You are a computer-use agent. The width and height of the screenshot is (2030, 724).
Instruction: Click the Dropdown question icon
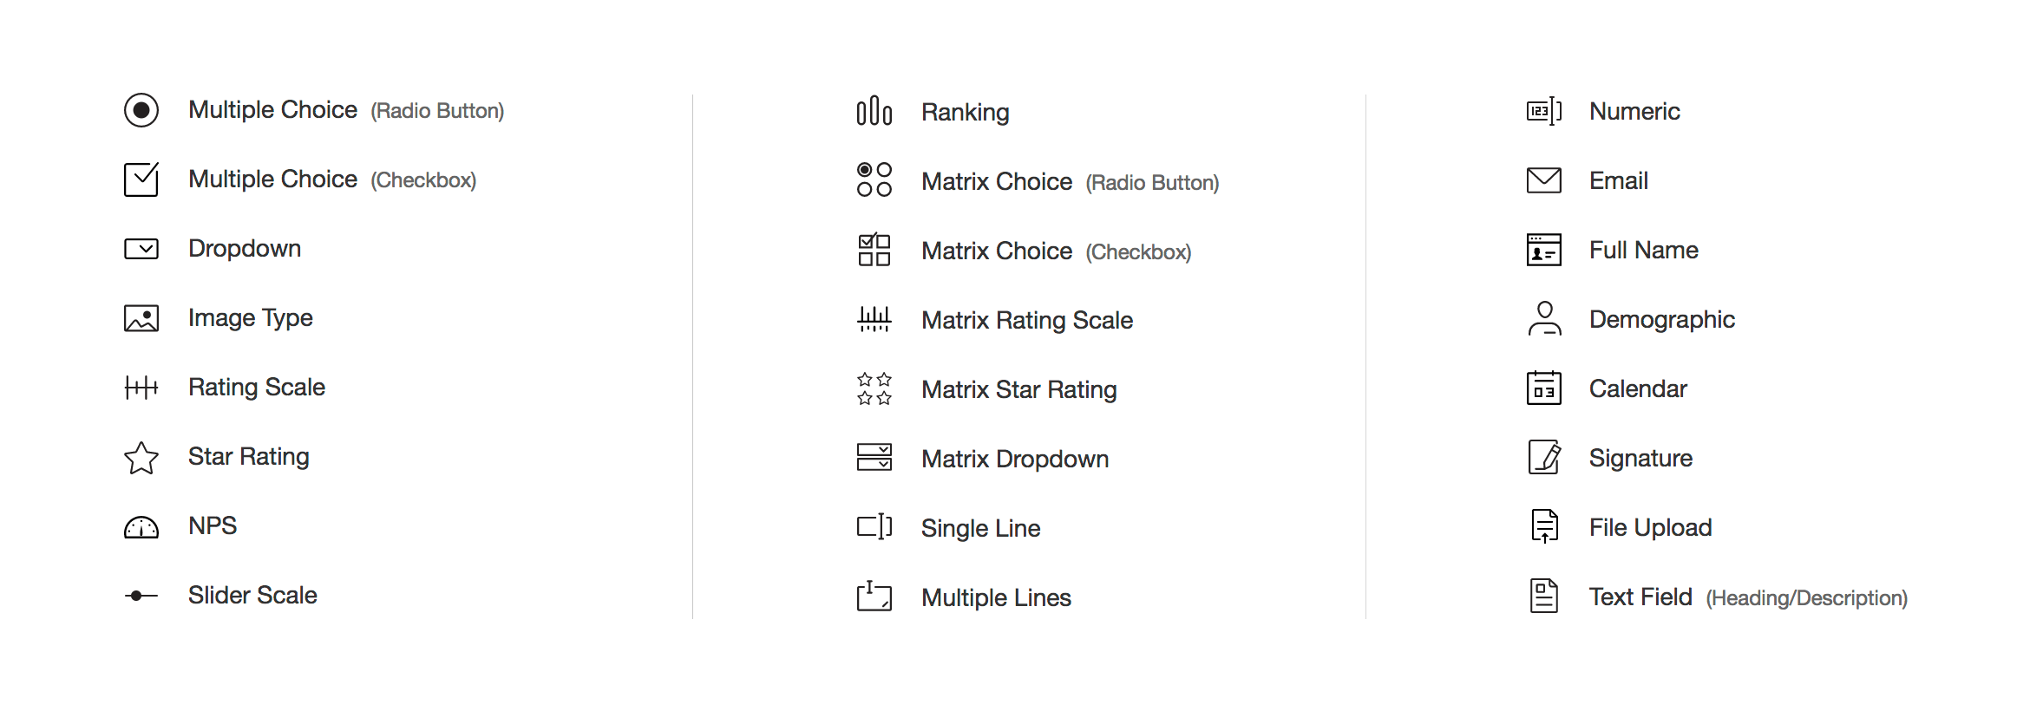(141, 249)
